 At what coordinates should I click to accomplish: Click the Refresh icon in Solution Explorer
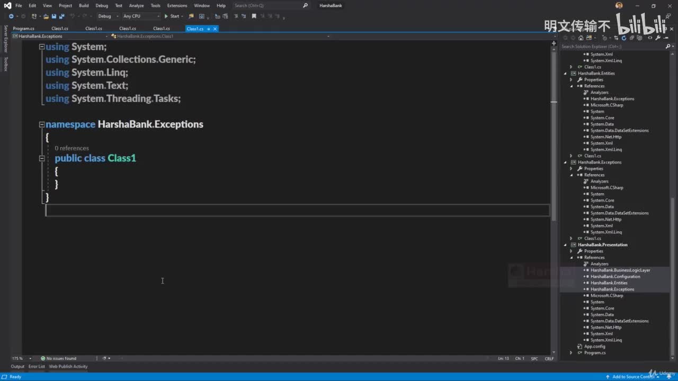[624, 38]
